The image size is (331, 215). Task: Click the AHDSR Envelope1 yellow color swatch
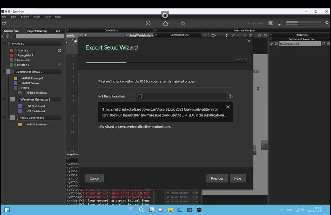click(16, 78)
